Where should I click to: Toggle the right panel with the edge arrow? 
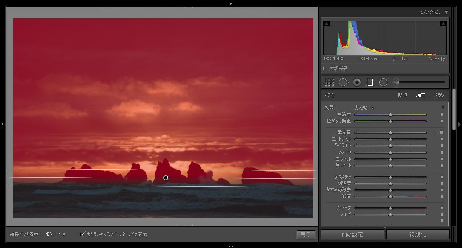pyautogui.click(x=459, y=124)
